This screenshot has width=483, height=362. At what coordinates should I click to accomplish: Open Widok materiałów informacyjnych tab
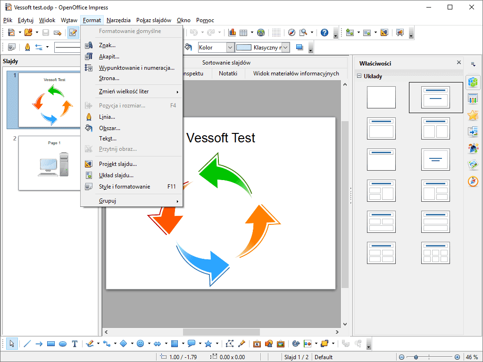[296, 74]
